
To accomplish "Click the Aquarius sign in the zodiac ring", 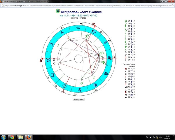I will tap(78, 28).
